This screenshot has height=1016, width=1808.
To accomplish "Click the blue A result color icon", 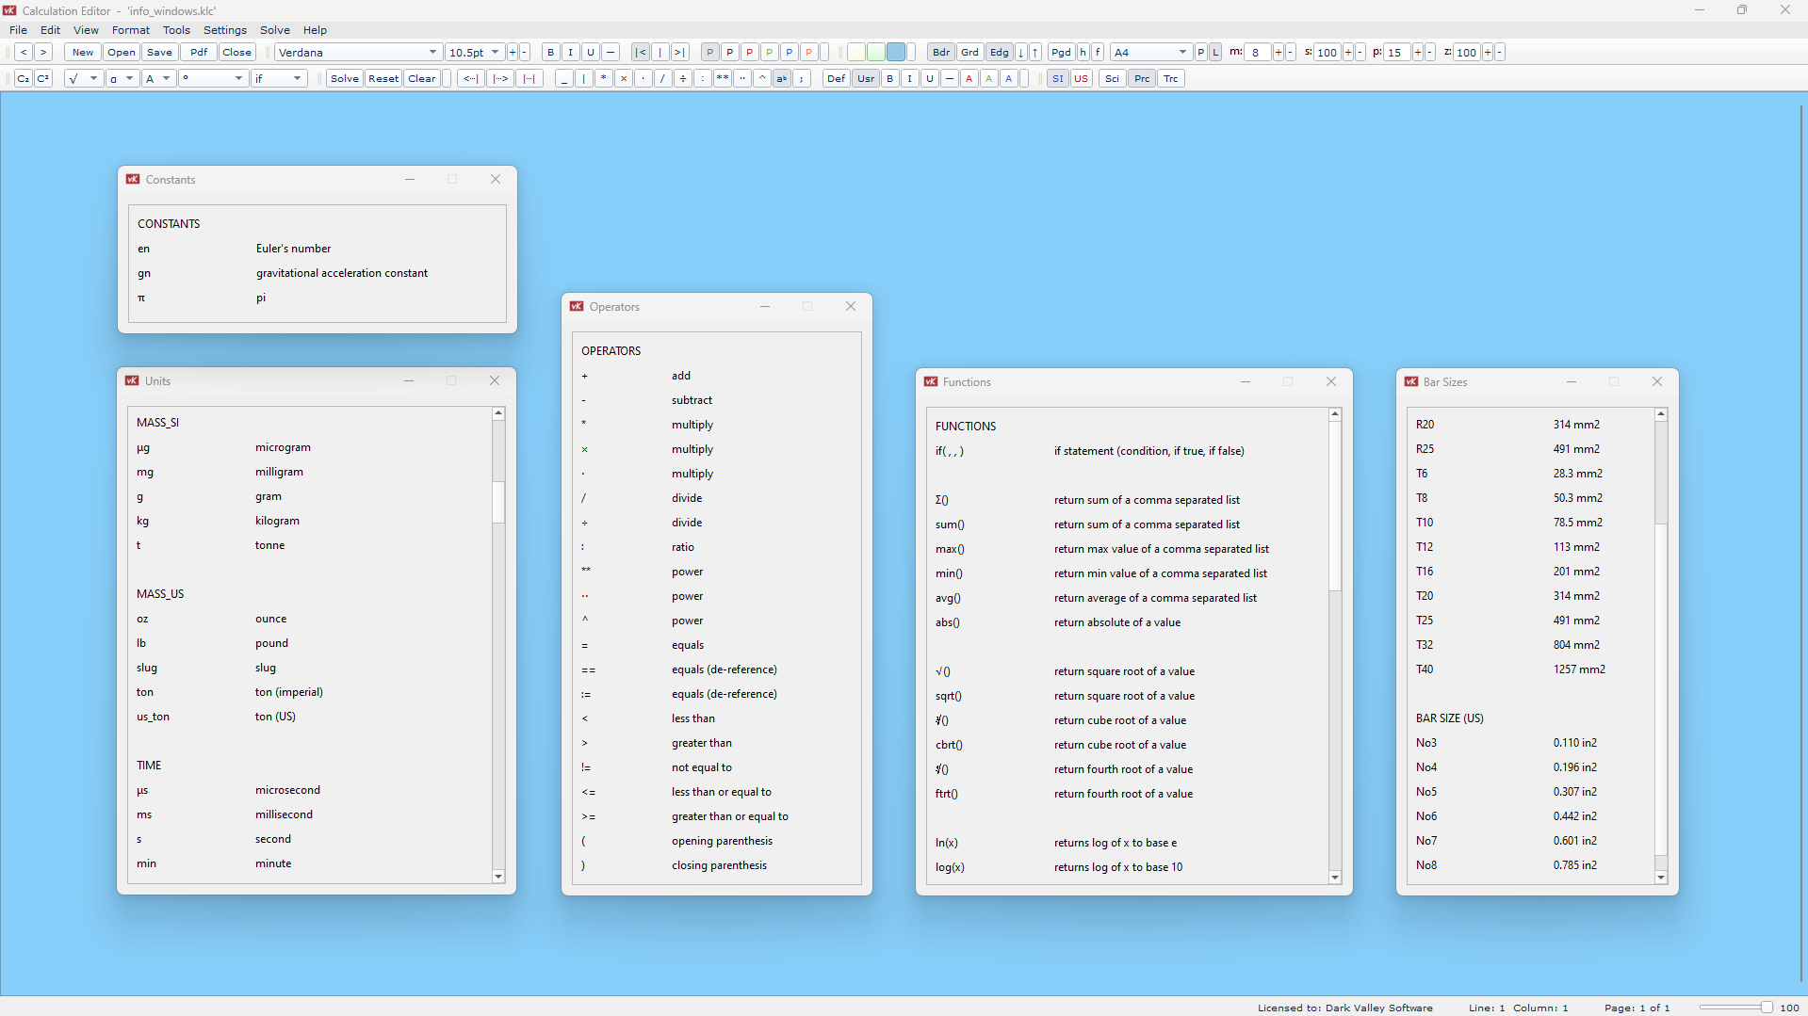I will (x=1009, y=79).
